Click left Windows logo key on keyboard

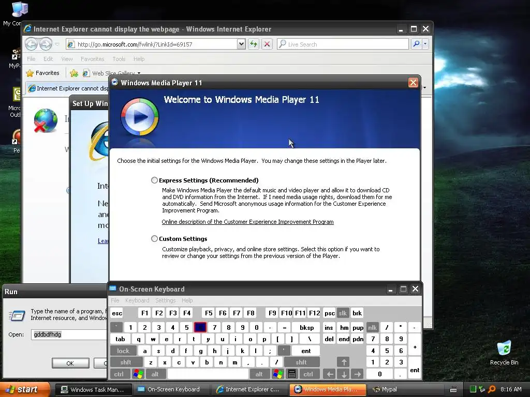pyautogui.click(x=138, y=374)
